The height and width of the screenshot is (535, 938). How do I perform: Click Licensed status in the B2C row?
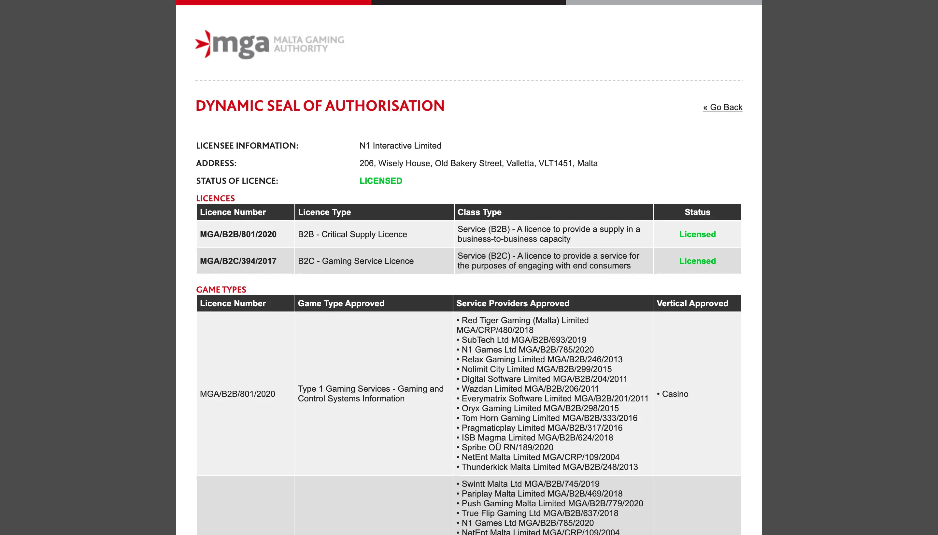(697, 261)
